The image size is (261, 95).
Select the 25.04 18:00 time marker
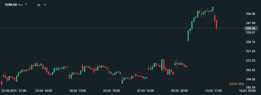tap(44, 91)
